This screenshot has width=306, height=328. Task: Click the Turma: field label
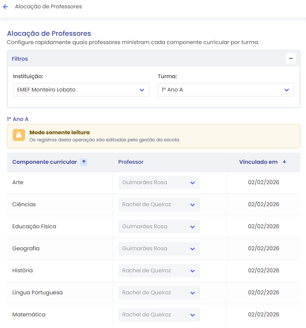[167, 76]
